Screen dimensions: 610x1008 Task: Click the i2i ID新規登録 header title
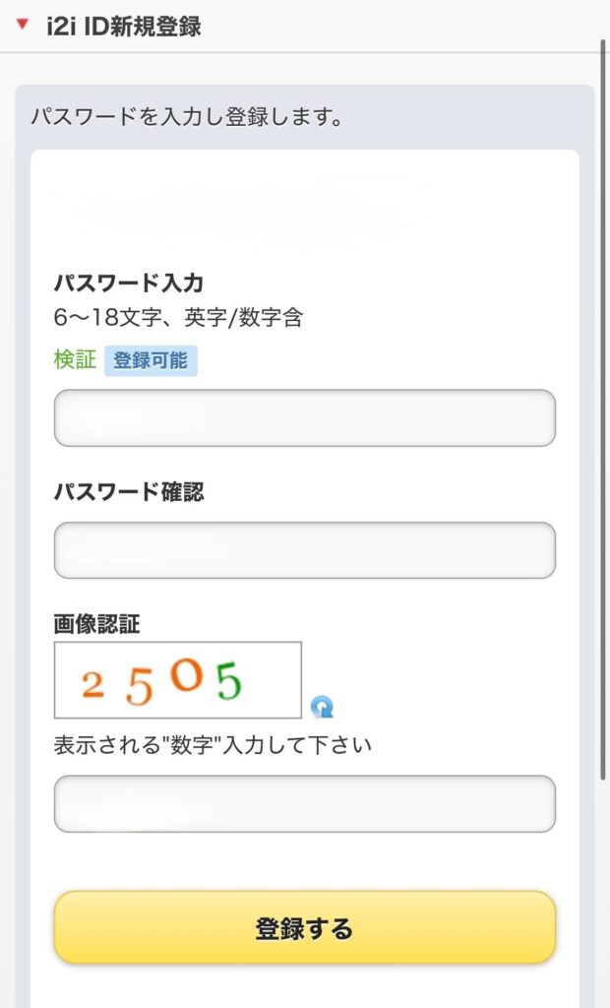124,27
